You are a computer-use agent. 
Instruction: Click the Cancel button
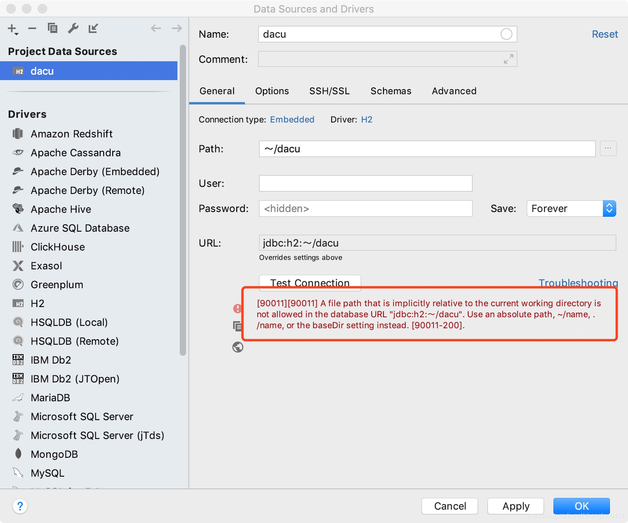tap(450, 506)
